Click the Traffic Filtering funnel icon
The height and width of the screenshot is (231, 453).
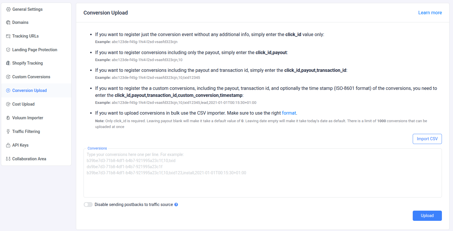point(8,132)
